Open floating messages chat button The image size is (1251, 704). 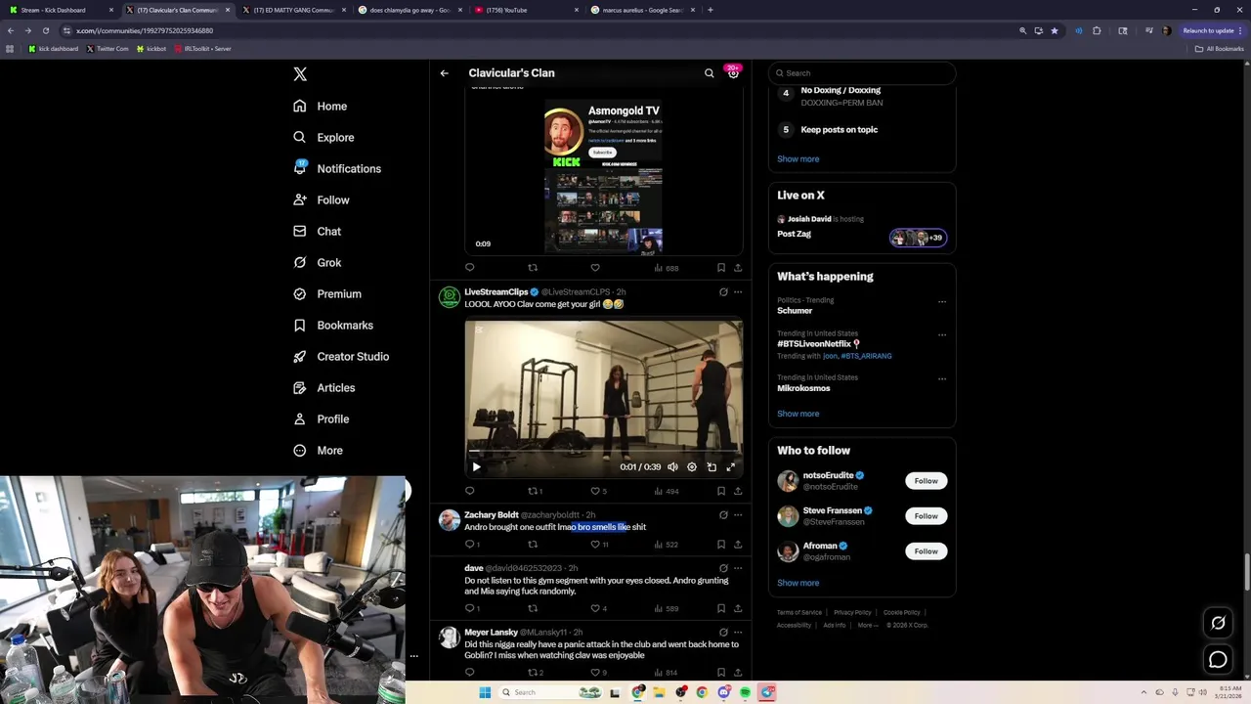[x=1218, y=660]
